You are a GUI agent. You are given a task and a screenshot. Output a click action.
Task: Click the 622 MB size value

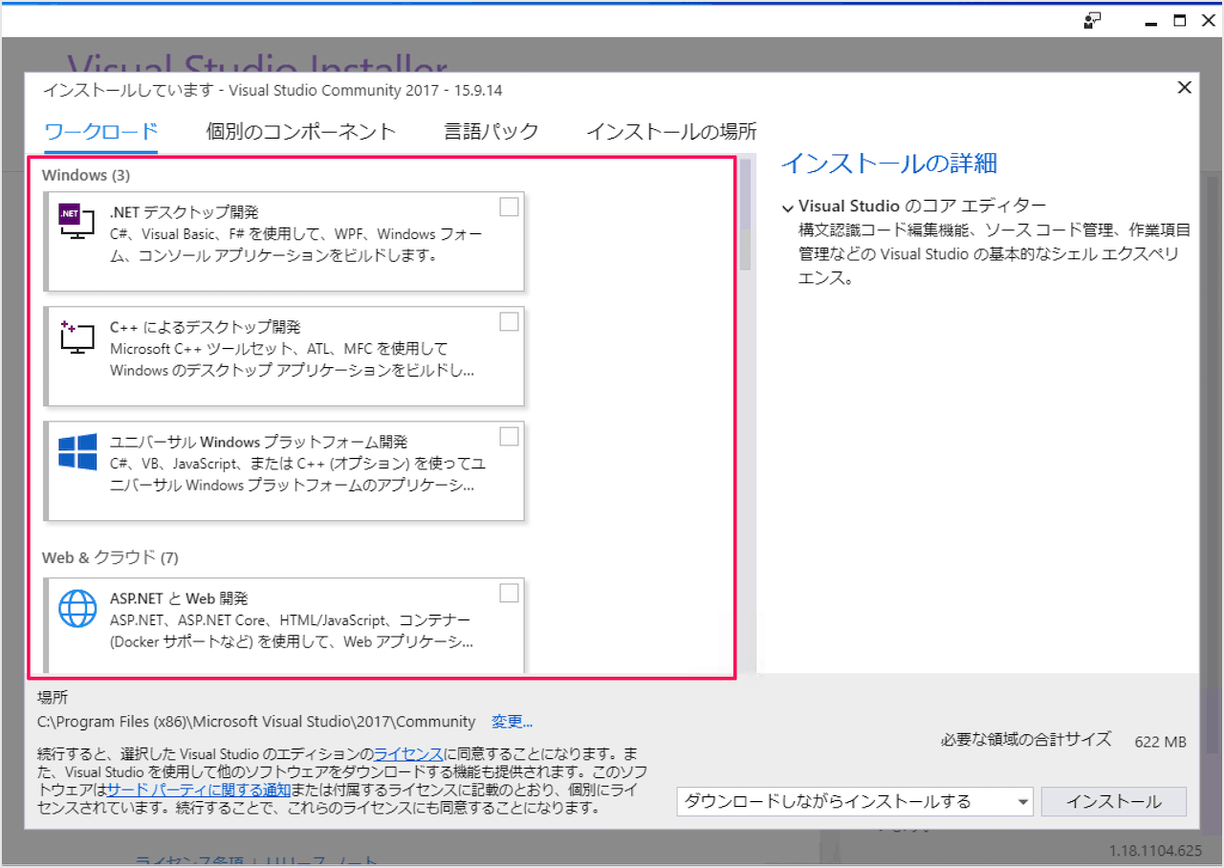tap(1160, 742)
